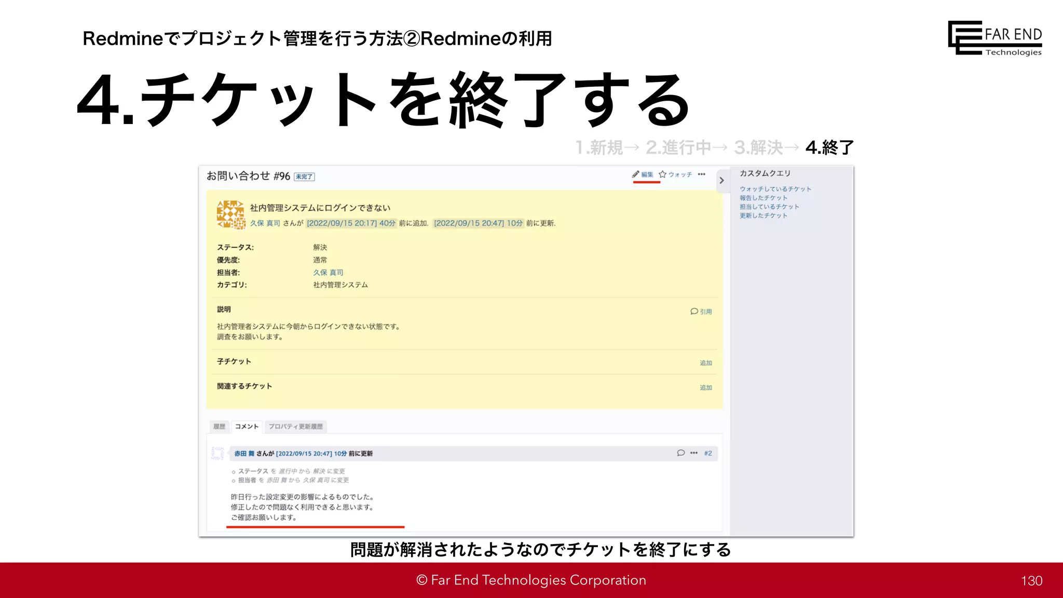1063x598 pixels.
Task: Click the subject 社内管理システムにログインできない
Action: 320,208
